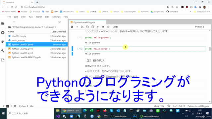Click the notebook vertical scrollbar thumb
212x119 pixels.
(x=210, y=49)
